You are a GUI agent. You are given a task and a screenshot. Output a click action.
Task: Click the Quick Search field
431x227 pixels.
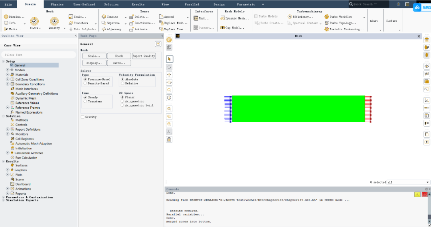(369, 4)
